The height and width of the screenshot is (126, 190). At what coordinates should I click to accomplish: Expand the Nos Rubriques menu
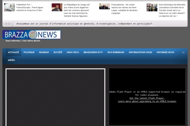point(116,52)
